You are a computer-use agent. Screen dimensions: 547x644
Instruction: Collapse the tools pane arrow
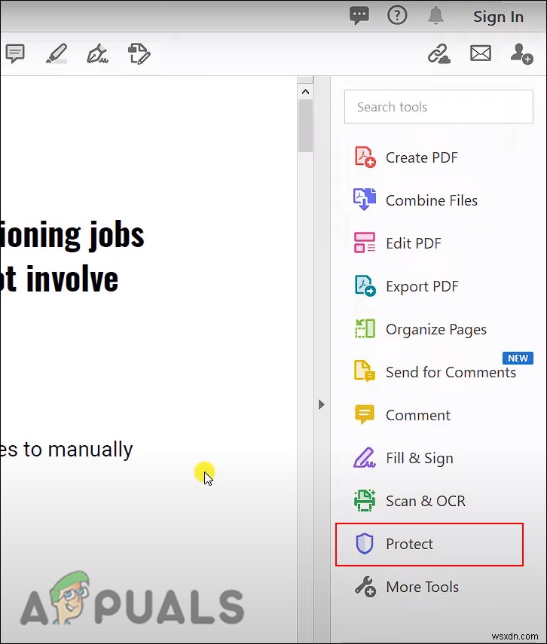tap(322, 404)
